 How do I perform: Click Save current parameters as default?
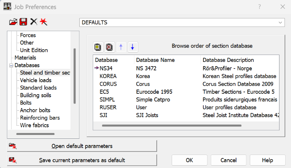pos(82,160)
